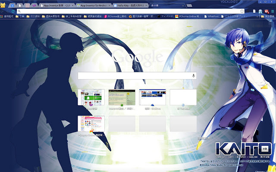The width and height of the screenshot is (276, 172).
Task: Click the white page extension icon
Action: pyautogui.click(x=254, y=12)
